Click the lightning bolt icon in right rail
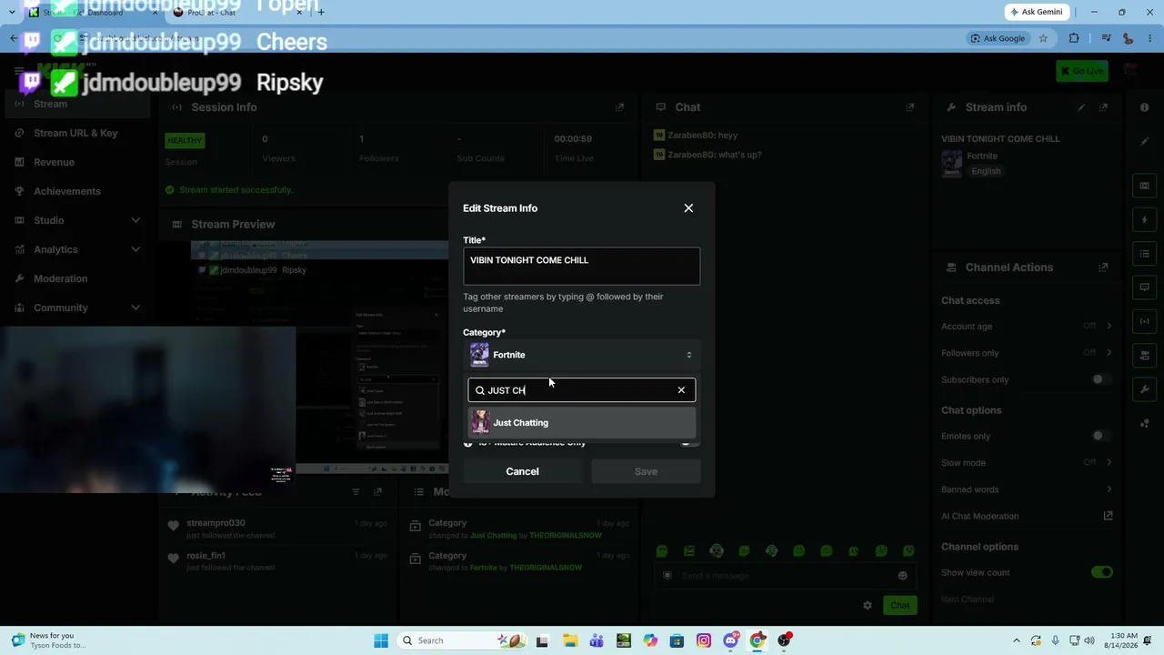The image size is (1164, 655). coord(1145,220)
